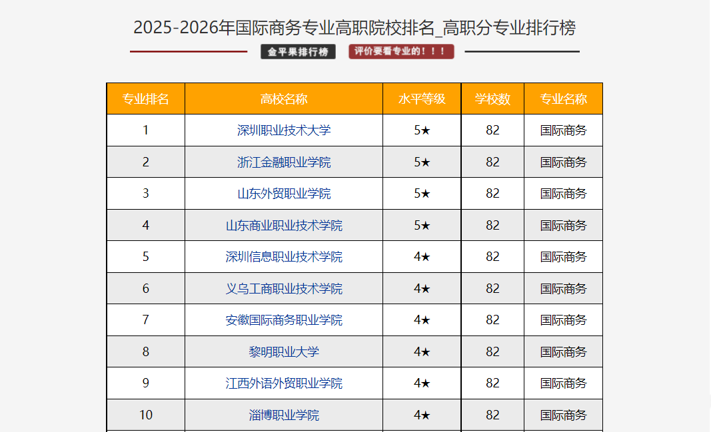Open 安徽国际商务职业学院 link
The height and width of the screenshot is (432, 711).
coord(284,320)
